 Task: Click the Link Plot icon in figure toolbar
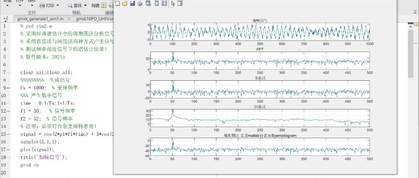(148, 3)
